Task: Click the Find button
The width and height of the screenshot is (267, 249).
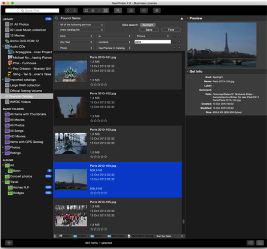Action: point(171,30)
